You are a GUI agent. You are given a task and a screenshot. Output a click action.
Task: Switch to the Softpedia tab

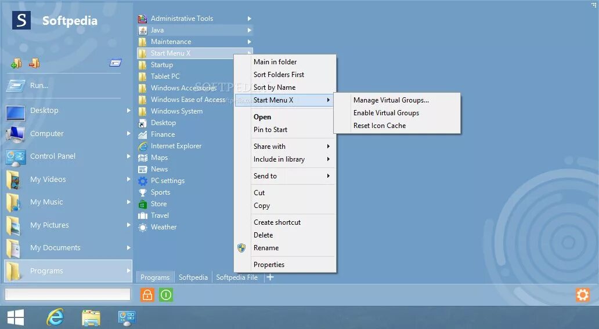point(193,277)
